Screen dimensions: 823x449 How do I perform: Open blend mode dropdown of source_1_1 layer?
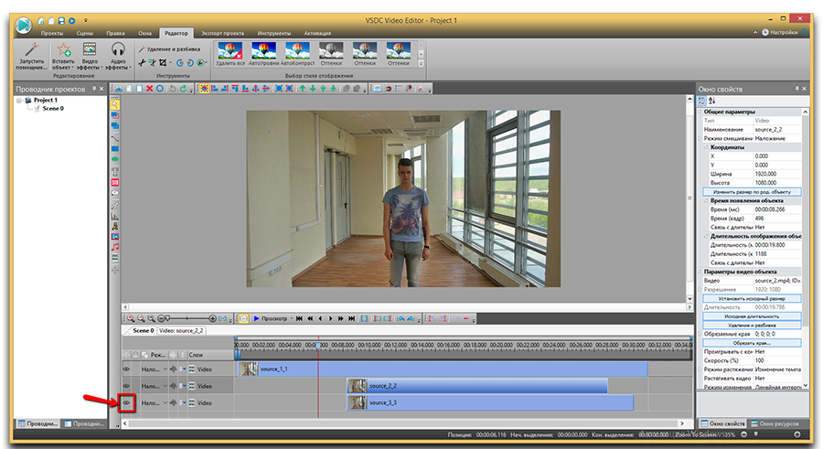tap(166, 369)
